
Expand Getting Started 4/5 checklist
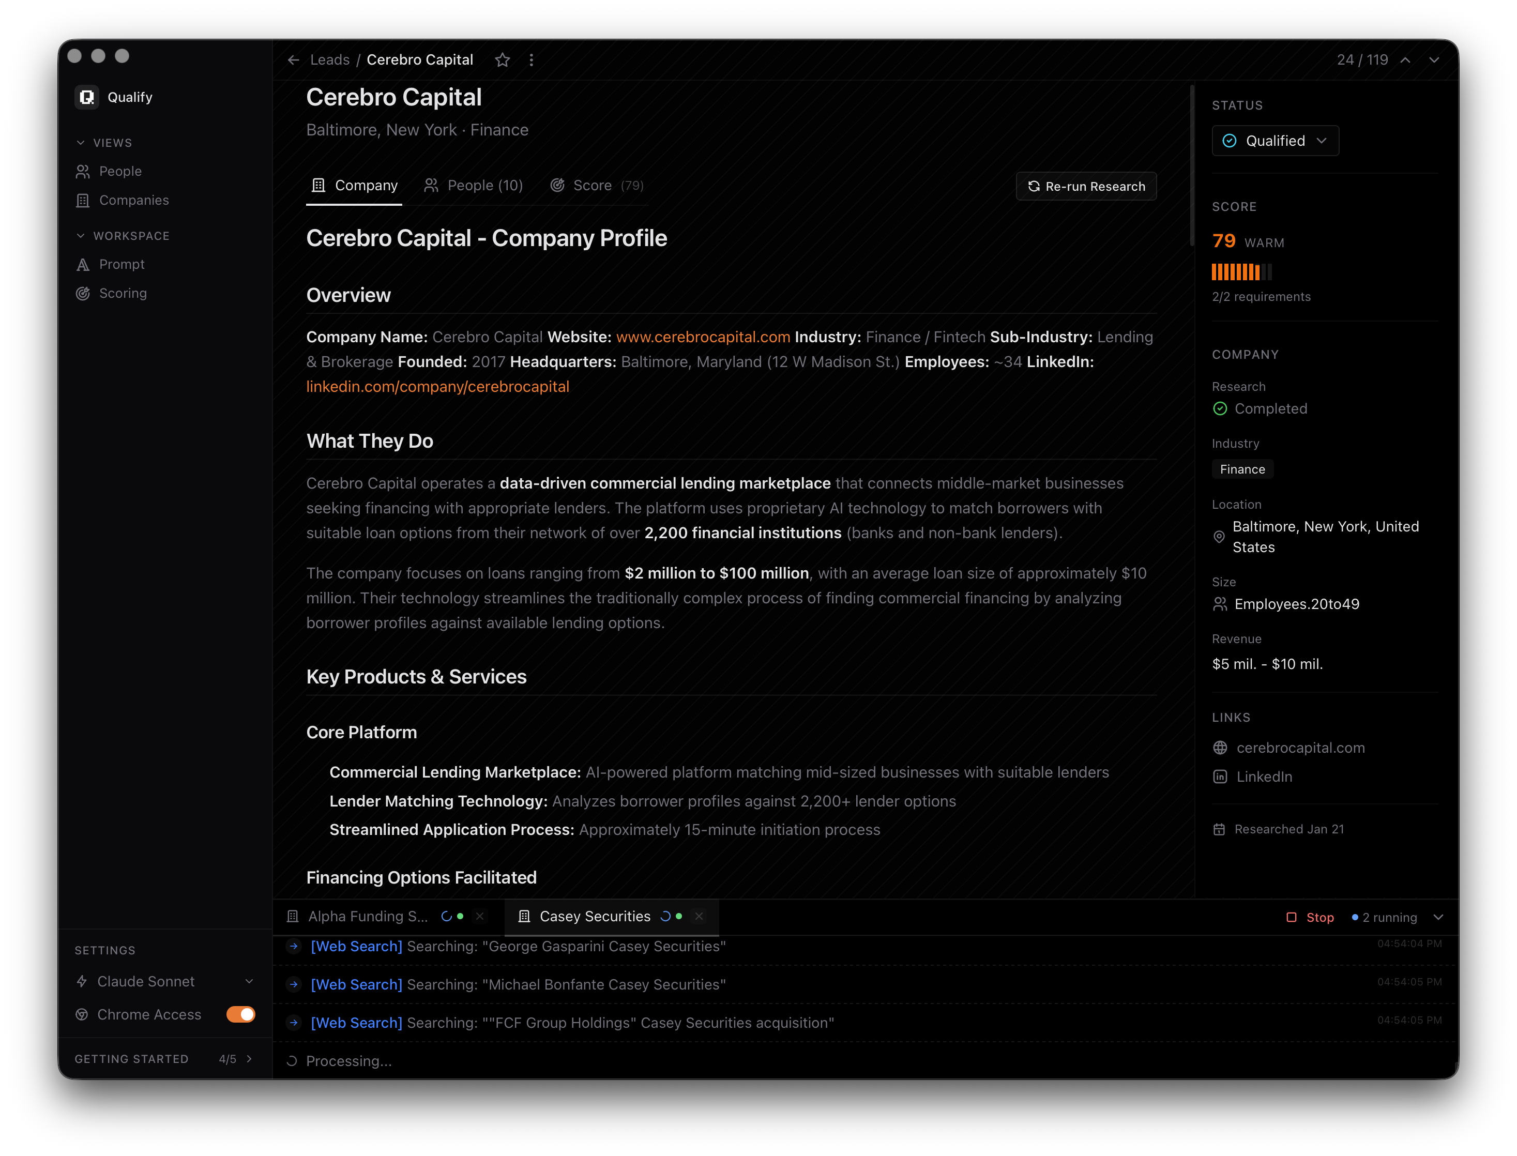(165, 1059)
